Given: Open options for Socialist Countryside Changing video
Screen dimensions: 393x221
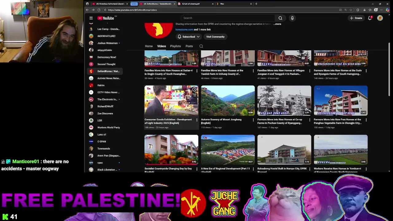Looking at the screenshot, I should [x=197, y=169].
